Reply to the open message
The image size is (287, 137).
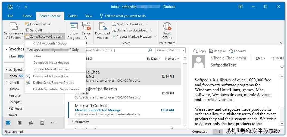[x=200, y=51]
